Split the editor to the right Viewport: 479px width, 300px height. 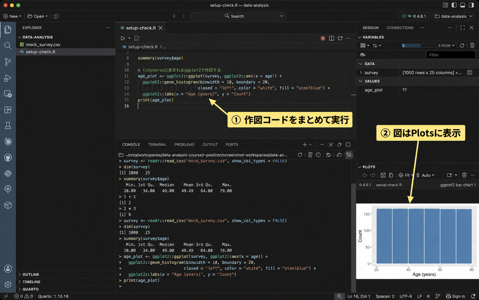(331, 38)
